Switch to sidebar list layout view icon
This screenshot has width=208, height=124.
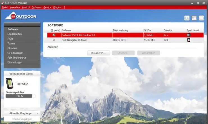[194, 18]
